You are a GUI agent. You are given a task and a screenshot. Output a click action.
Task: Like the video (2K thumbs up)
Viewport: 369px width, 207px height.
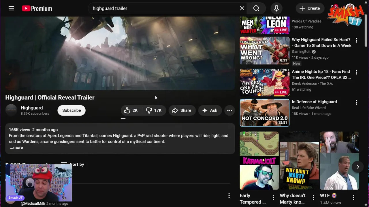click(x=131, y=110)
